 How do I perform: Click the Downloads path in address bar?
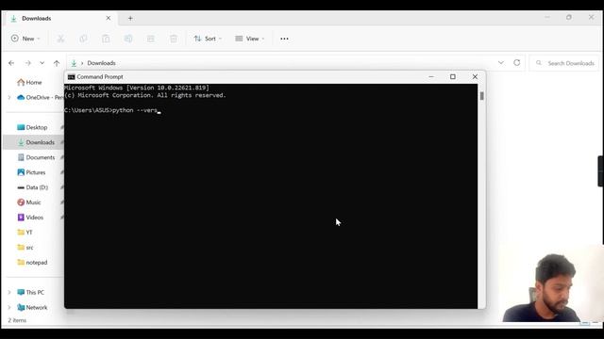(101, 63)
